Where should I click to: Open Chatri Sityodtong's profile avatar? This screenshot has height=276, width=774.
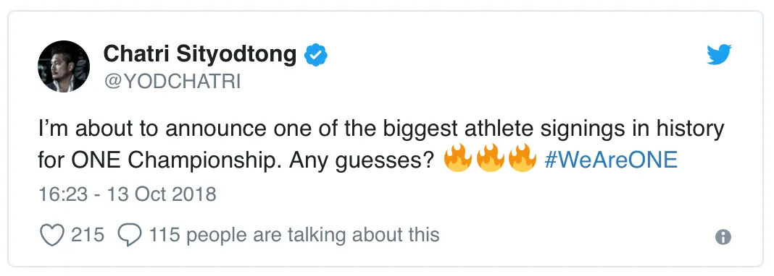coord(64,66)
